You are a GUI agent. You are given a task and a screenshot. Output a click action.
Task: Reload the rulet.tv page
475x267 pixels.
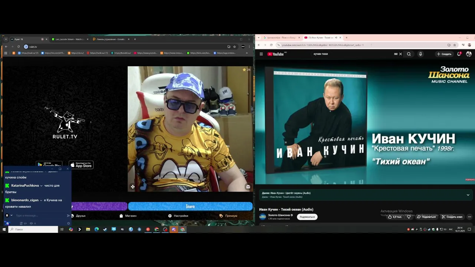(x=18, y=47)
